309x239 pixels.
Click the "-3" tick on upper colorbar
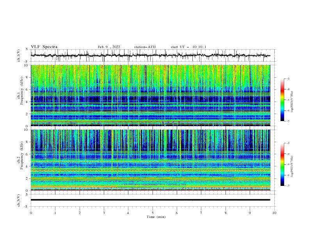pos(288,78)
